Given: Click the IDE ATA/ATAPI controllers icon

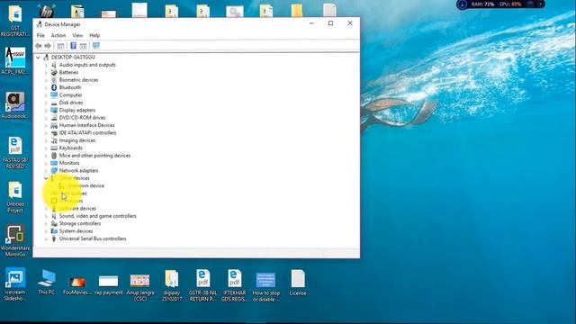Looking at the screenshot, I should coord(54,133).
